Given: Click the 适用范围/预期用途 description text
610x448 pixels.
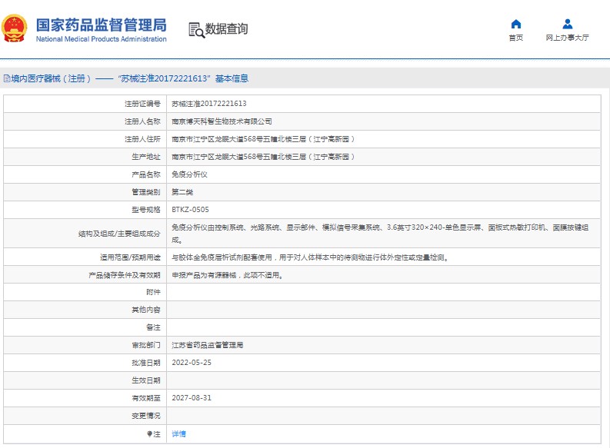Looking at the screenshot, I should pyautogui.click(x=310, y=257).
